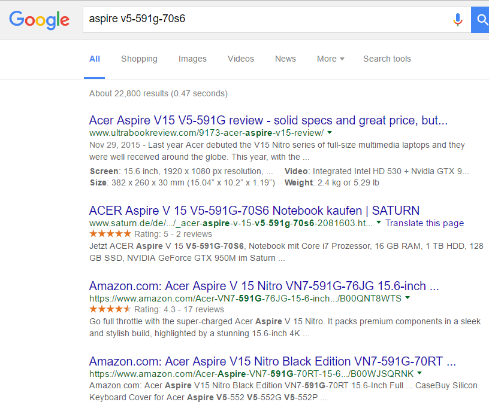Click the Google logo
The image size is (489, 411).
(x=39, y=20)
